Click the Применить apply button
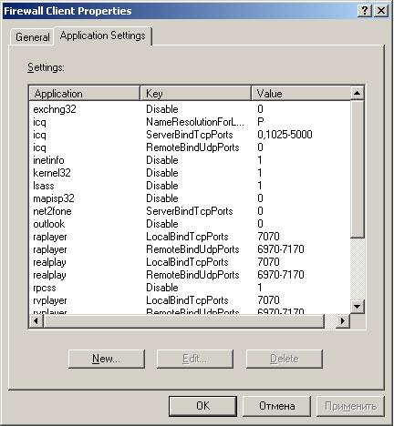 point(350,406)
